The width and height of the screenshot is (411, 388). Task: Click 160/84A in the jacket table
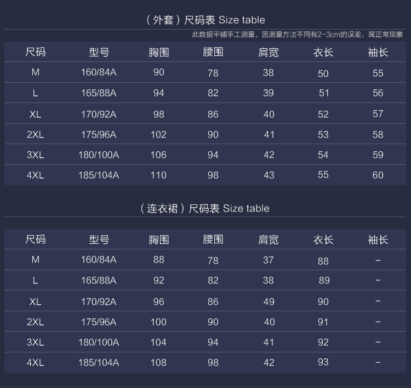tap(99, 72)
